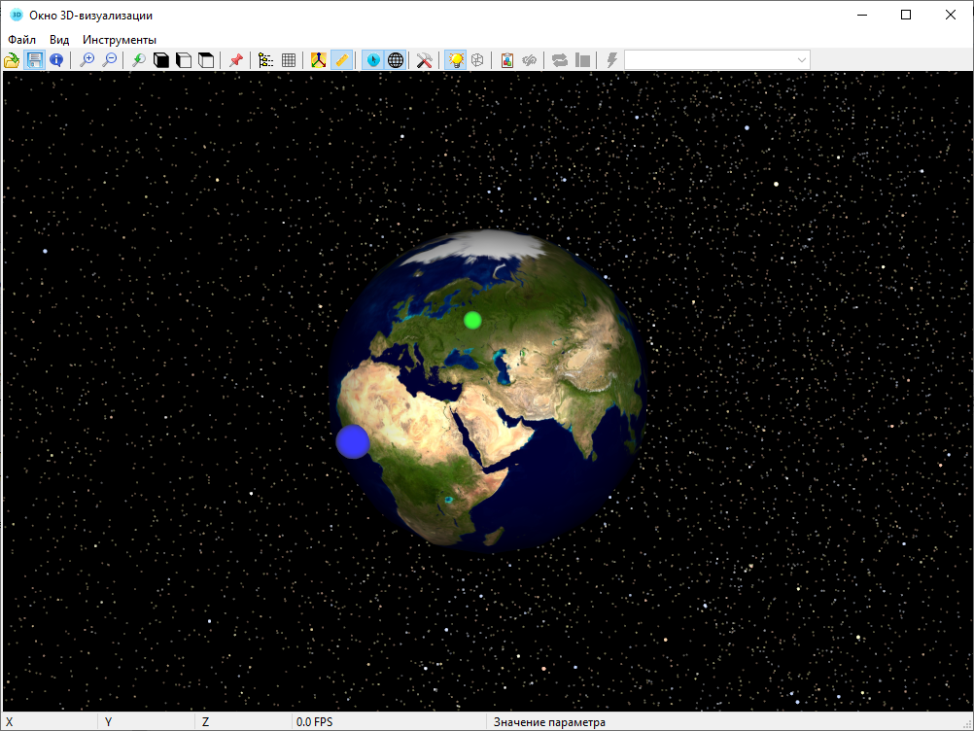
Task: Click the tree structure list icon
Action: point(266,60)
